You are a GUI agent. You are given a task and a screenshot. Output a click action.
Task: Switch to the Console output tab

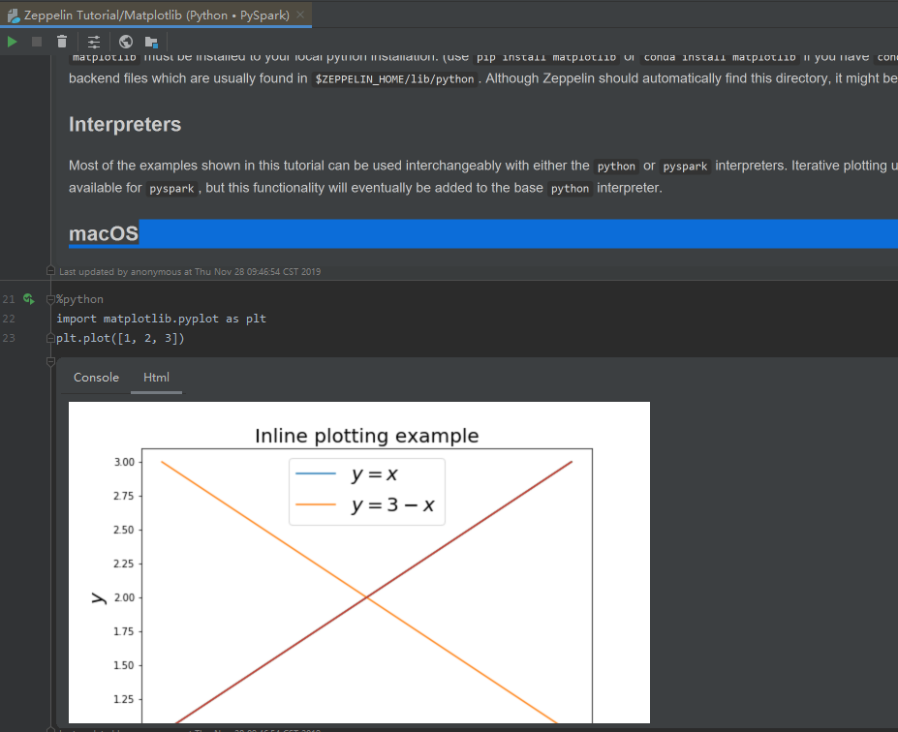point(96,378)
